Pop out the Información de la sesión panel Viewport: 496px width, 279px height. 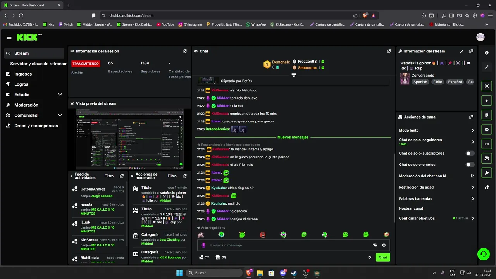coord(185,51)
